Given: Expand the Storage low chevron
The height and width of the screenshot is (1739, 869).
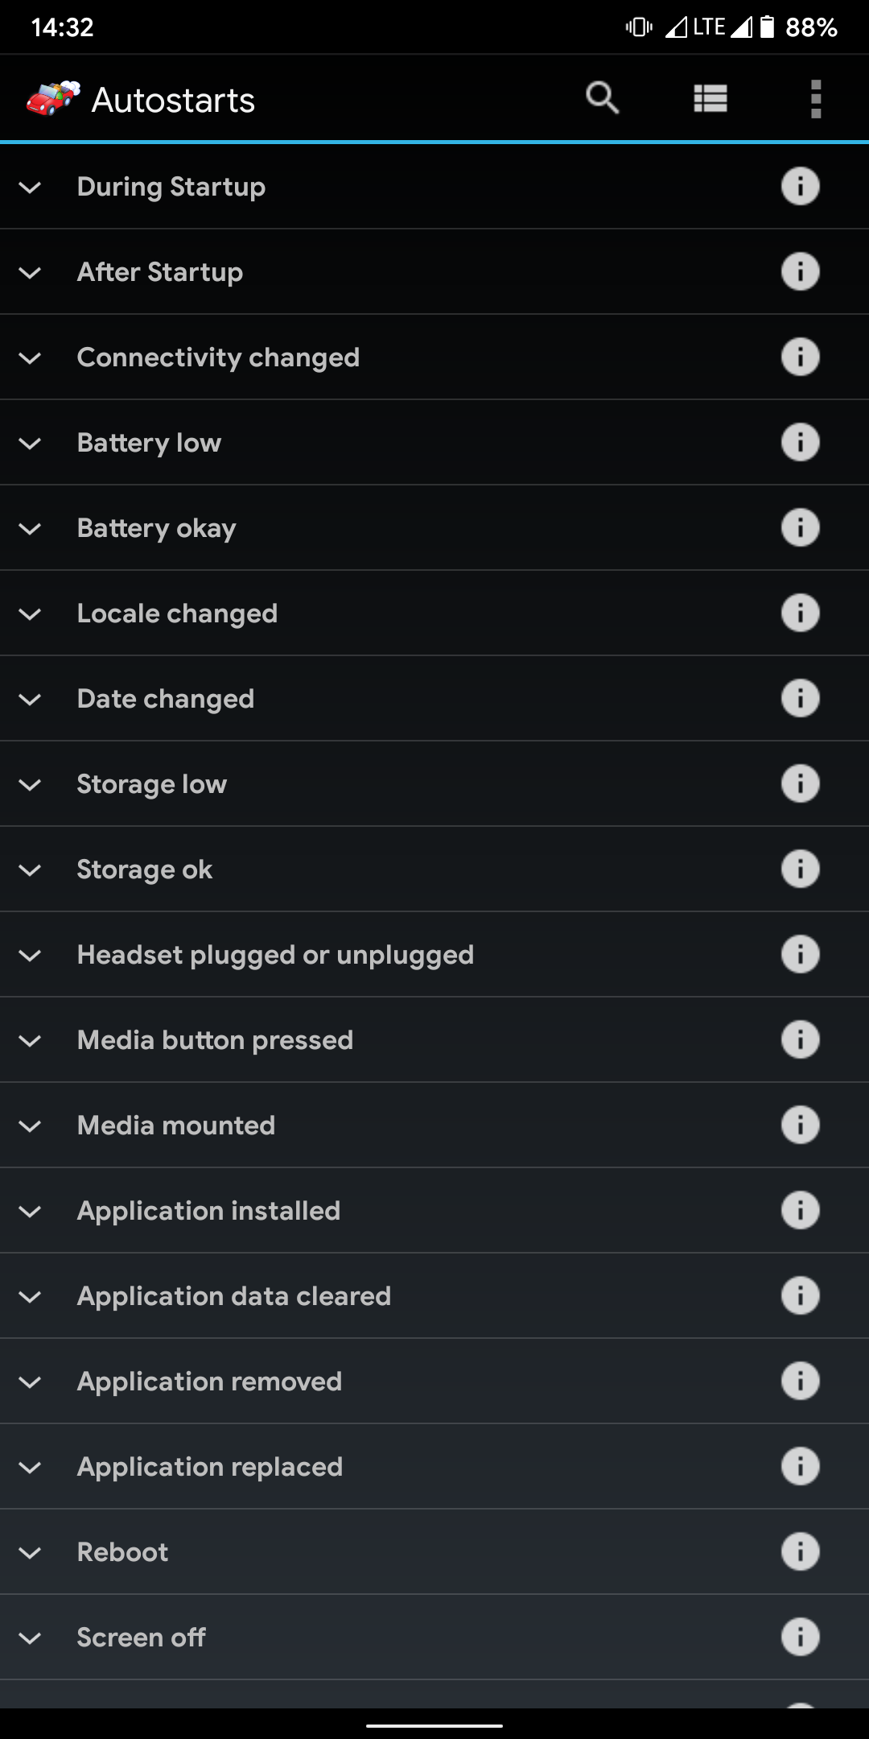Looking at the screenshot, I should (x=31, y=785).
